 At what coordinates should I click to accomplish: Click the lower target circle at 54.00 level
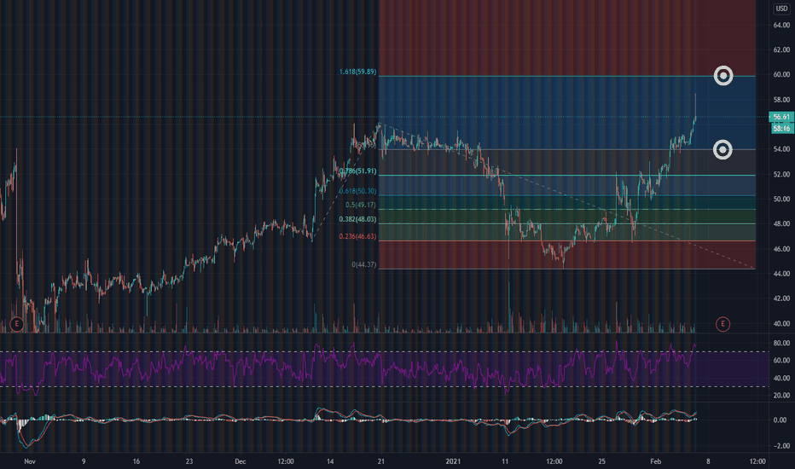[723, 149]
